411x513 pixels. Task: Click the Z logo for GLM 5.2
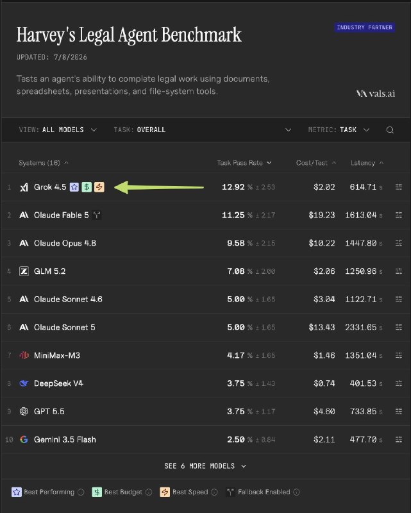pyautogui.click(x=24, y=271)
